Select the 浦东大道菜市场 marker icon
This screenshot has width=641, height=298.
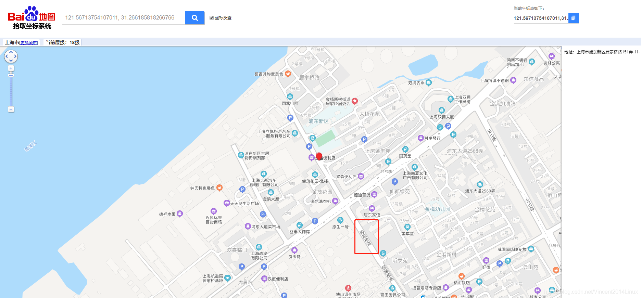coord(248,226)
